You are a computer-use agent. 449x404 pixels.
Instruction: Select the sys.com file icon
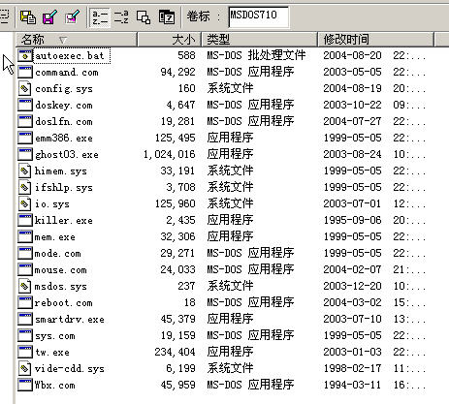pos(25,335)
